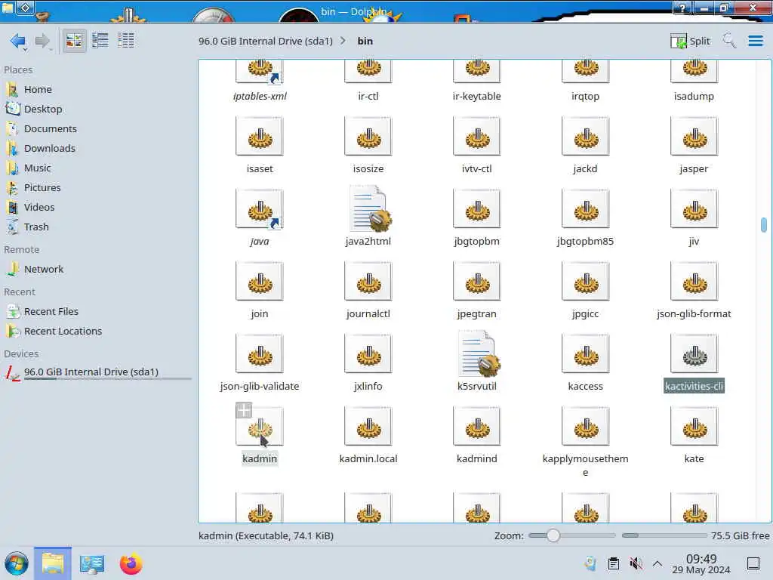Switch to Details view mode
This screenshot has height=580, width=773.
[x=126, y=41]
